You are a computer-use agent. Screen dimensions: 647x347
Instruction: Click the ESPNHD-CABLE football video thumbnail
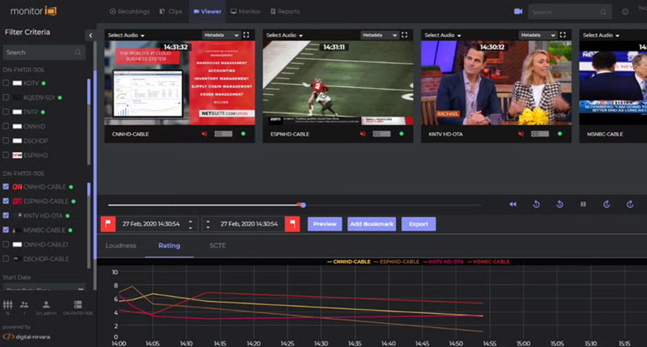tap(338, 83)
